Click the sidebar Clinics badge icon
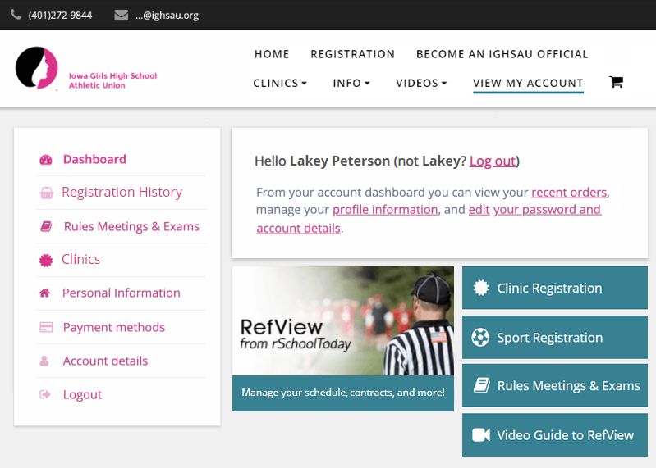 46,260
